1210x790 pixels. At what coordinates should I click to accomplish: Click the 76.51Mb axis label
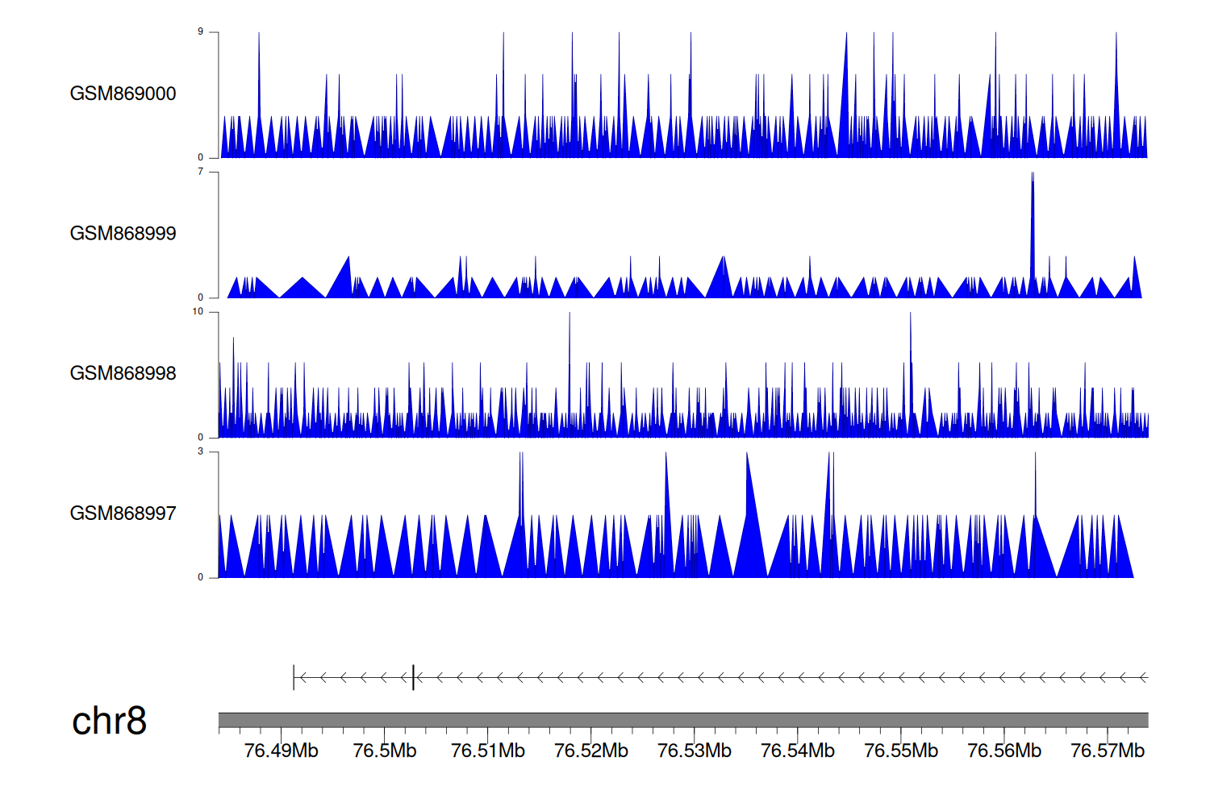[487, 750]
